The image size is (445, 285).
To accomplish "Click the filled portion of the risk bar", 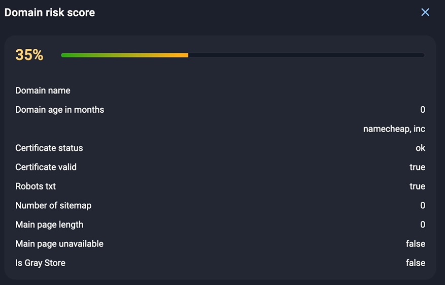I will coord(124,55).
